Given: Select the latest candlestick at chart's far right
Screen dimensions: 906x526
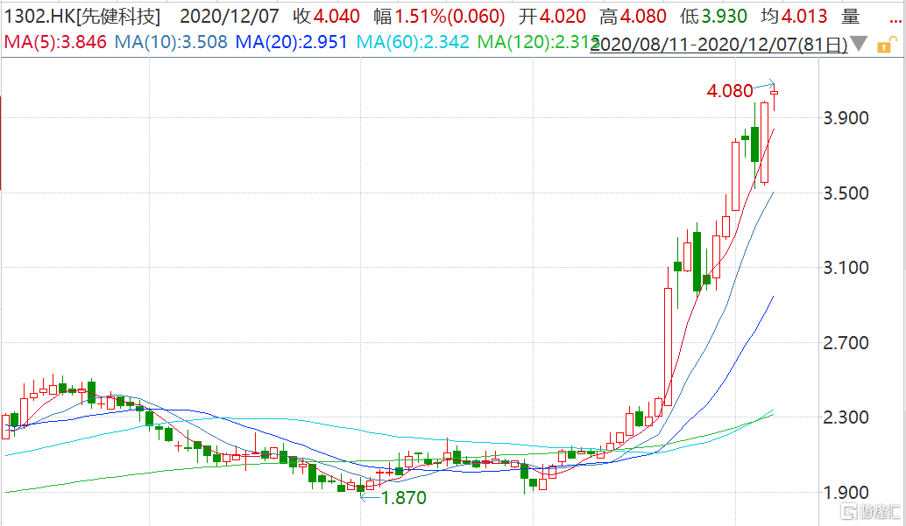Looking at the screenshot, I should tap(775, 97).
